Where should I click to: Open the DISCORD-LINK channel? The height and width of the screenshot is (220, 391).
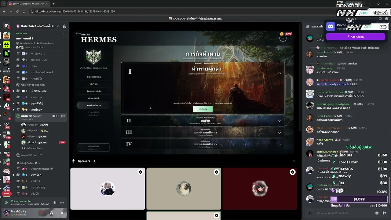(41, 60)
